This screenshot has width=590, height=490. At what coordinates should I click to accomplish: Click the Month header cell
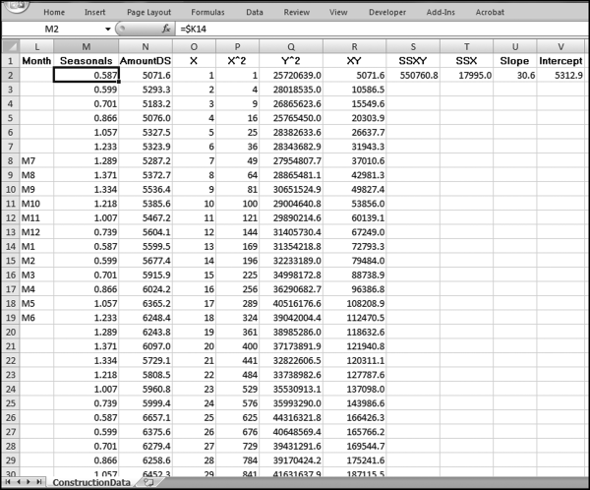(36, 61)
